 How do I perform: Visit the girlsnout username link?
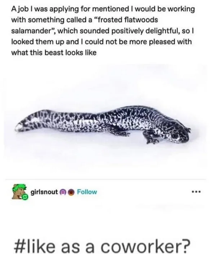(x=44, y=192)
